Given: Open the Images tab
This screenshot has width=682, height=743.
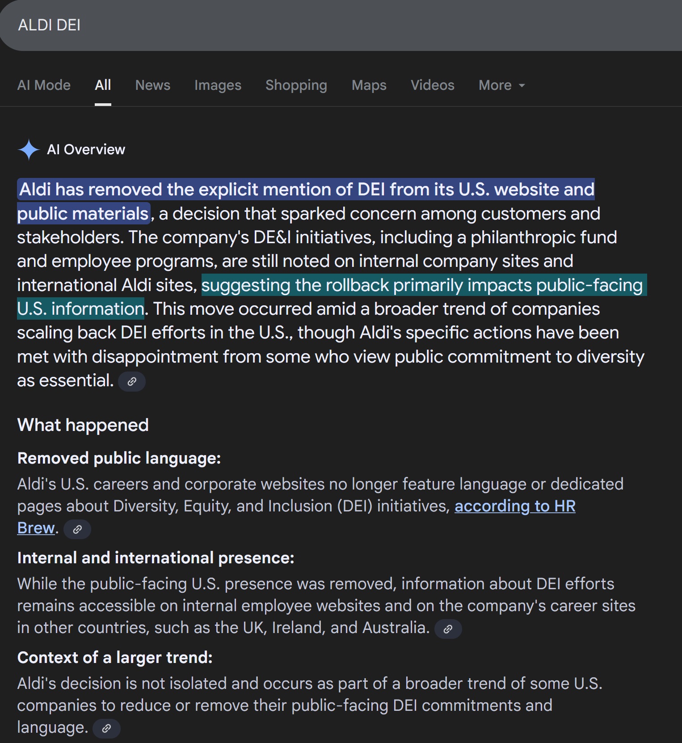Looking at the screenshot, I should click(218, 85).
